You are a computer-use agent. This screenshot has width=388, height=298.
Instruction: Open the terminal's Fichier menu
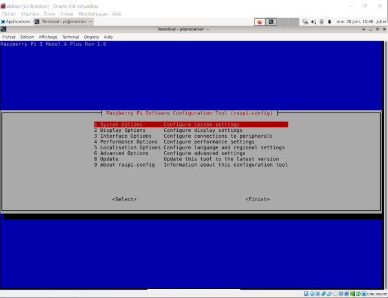(9, 37)
